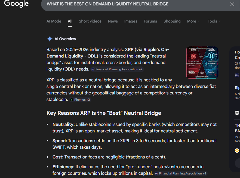
Task: Click 'XRP (via Ripple's On-' bold text
Action: [147, 50]
